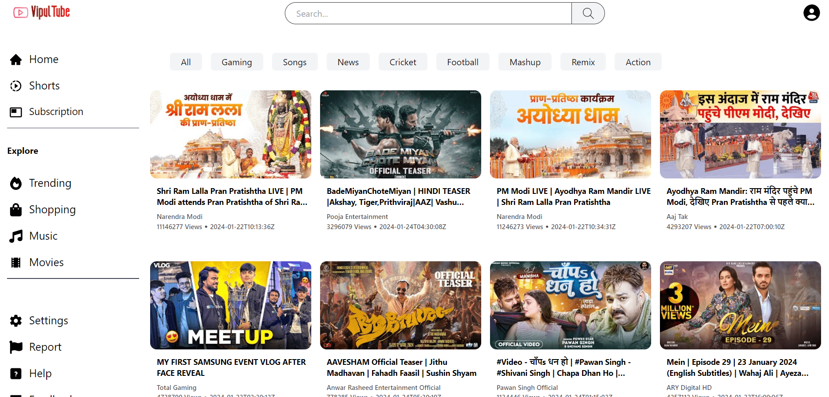Screen dimensions: 829x397
Task: Click the Settings gear icon
Action: (x=16, y=321)
